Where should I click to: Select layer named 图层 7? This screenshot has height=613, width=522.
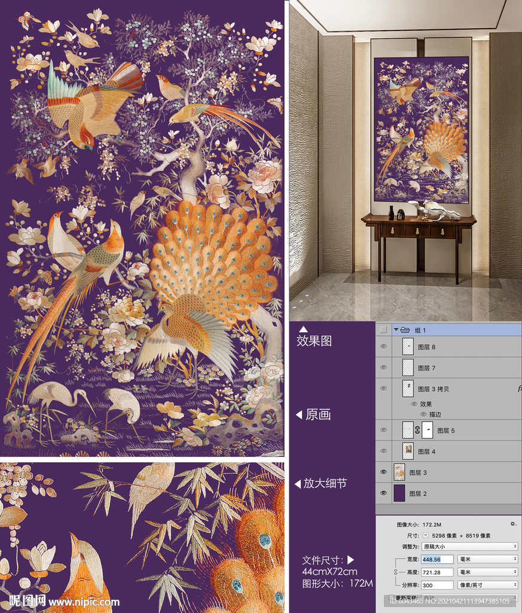[427, 368]
